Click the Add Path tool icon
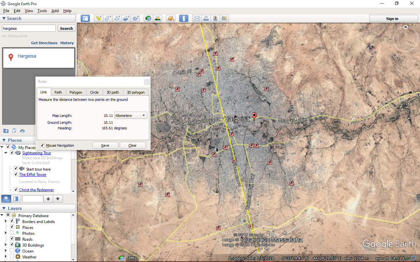This screenshot has width=420, height=262. (117, 19)
